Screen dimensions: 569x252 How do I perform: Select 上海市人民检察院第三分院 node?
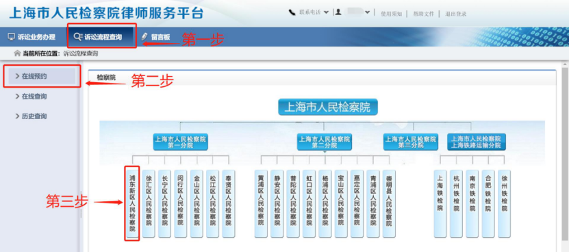410,142
